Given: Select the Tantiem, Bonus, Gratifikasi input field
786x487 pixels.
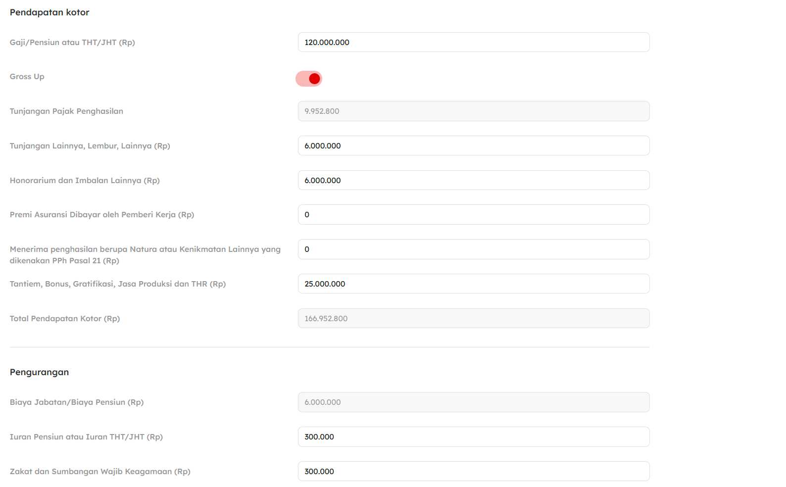Looking at the screenshot, I should [x=473, y=284].
